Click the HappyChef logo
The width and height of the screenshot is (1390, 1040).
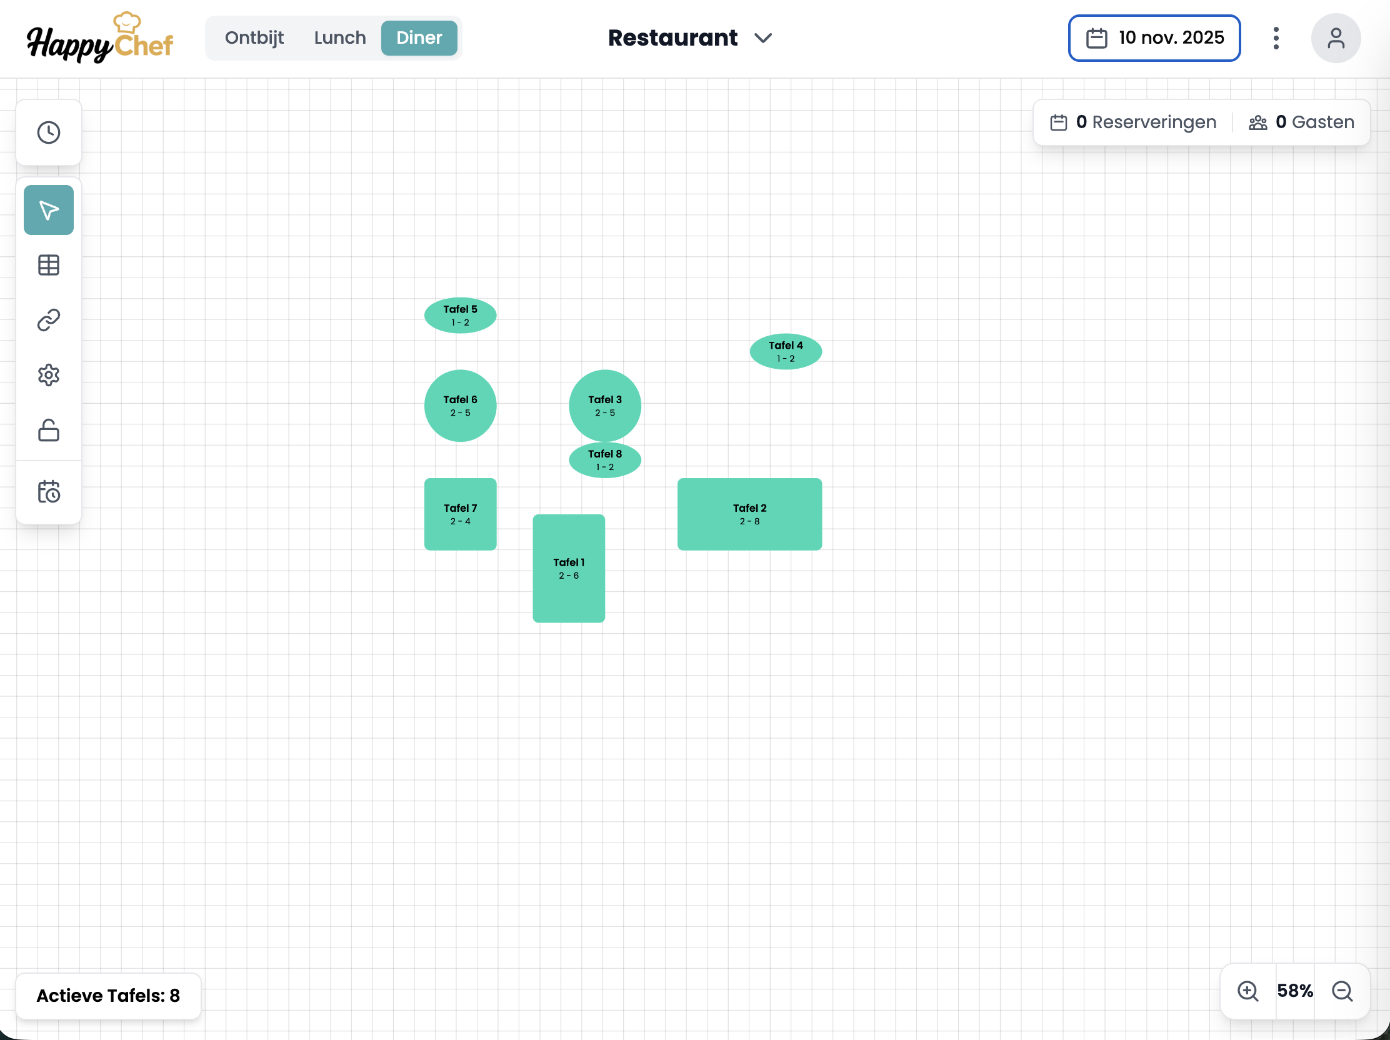(x=99, y=38)
